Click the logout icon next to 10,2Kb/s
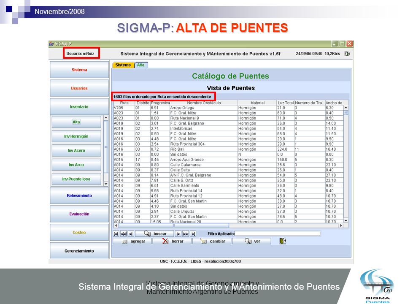The width and height of the screenshot is (405, 304). tap(347, 54)
